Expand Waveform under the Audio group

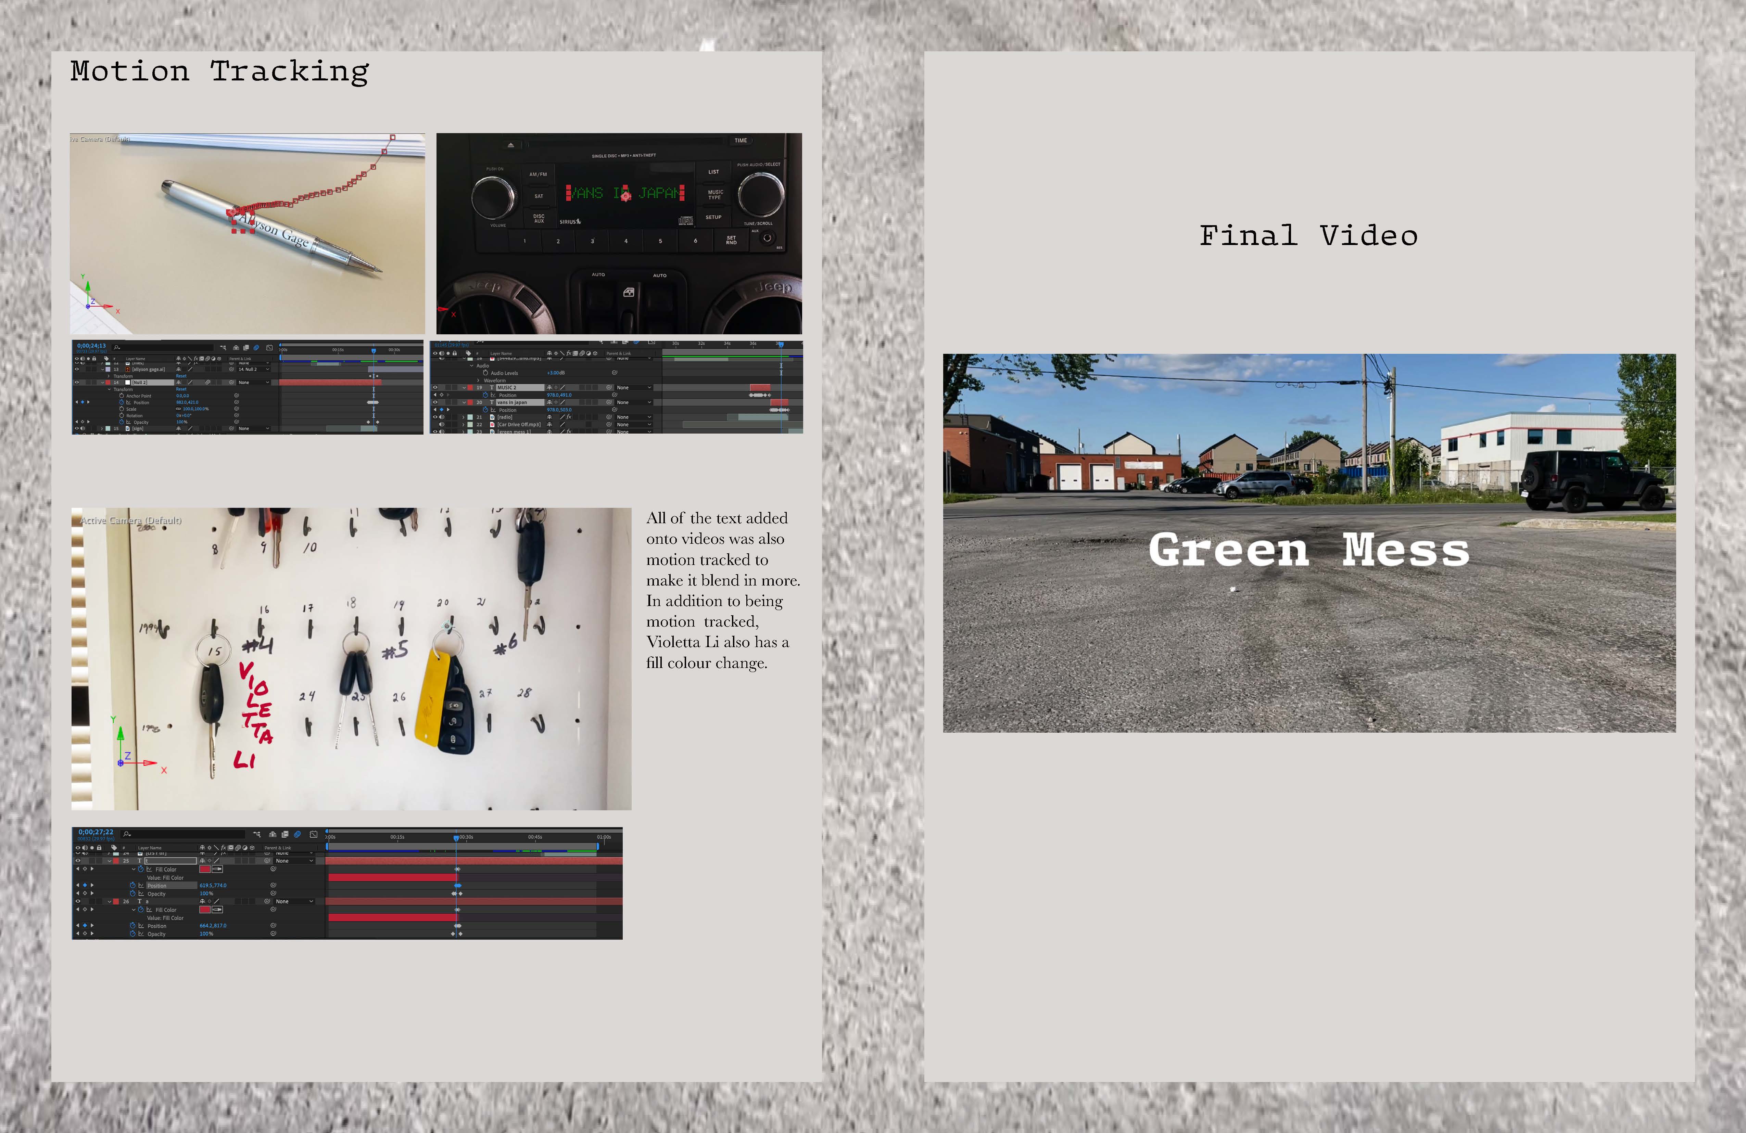(478, 381)
